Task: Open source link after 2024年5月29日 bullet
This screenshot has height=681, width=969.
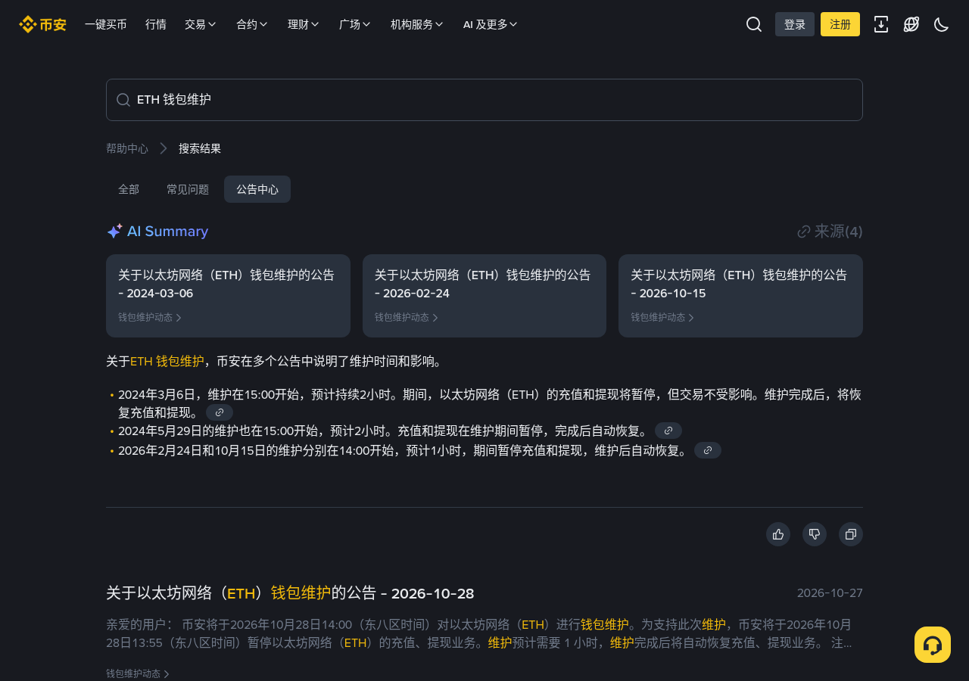Action: click(x=668, y=431)
